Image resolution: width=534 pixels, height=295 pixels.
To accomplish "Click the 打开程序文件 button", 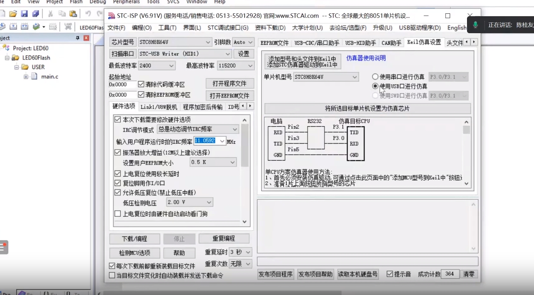I will click(229, 84).
